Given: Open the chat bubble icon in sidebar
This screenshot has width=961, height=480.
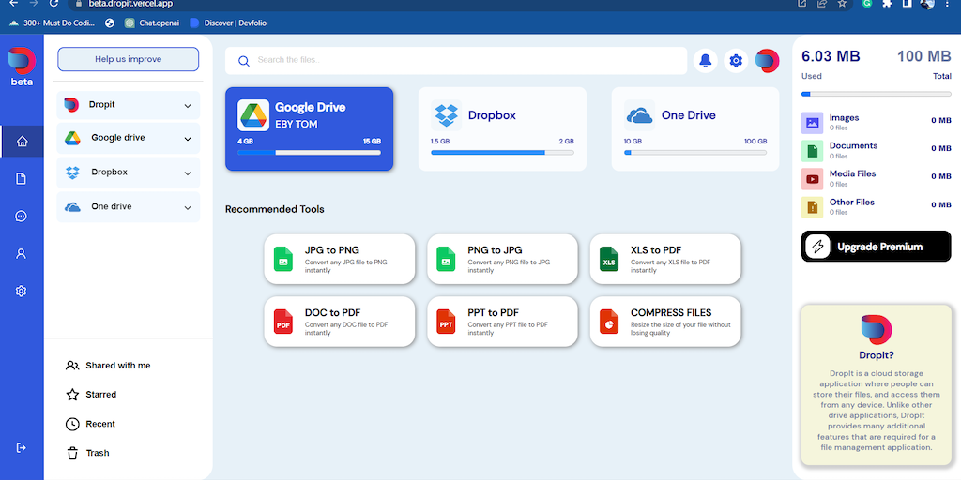Looking at the screenshot, I should (22, 217).
